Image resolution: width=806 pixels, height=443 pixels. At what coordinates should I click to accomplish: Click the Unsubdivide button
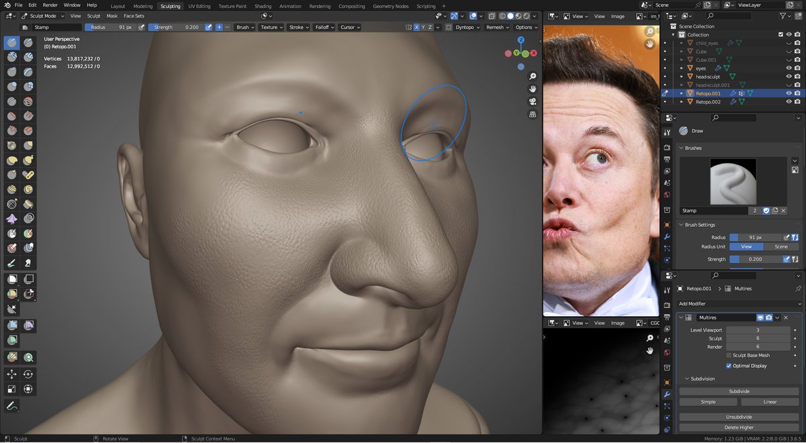(739, 417)
